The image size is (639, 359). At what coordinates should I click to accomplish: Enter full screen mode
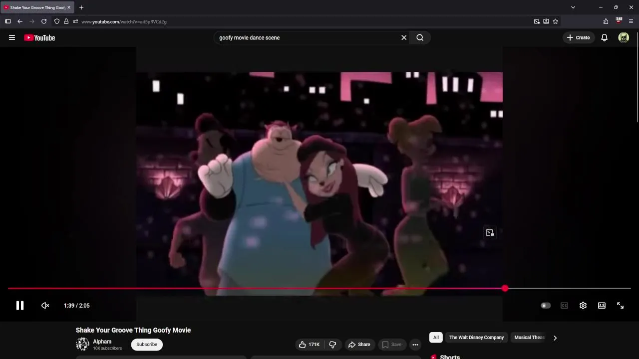(620, 306)
